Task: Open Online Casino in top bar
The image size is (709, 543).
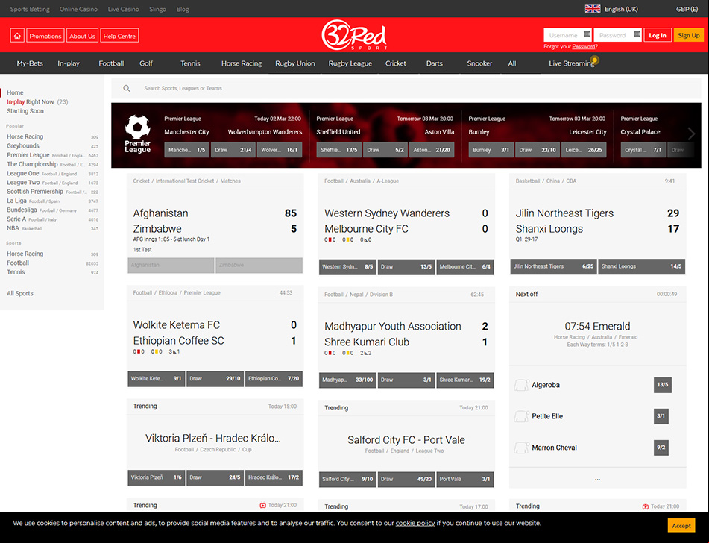Action: 79,9
